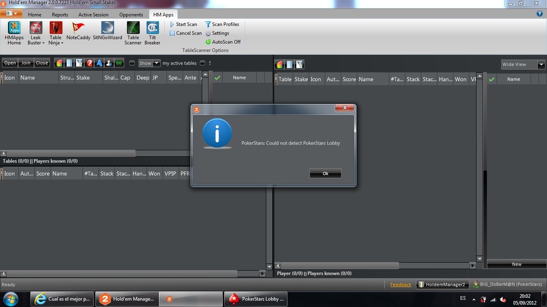Image resolution: width=547 pixels, height=307 pixels.
Task: Open the Opponents ribbon tab
Action: tap(131, 14)
